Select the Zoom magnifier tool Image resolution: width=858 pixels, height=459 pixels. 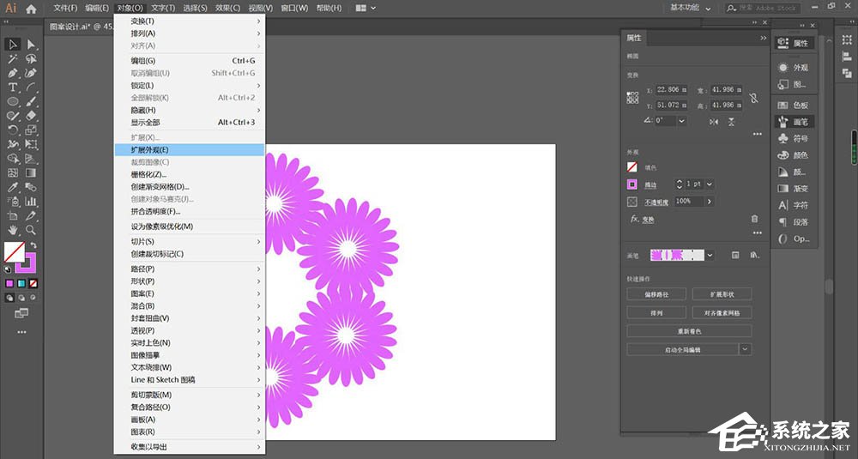31,230
